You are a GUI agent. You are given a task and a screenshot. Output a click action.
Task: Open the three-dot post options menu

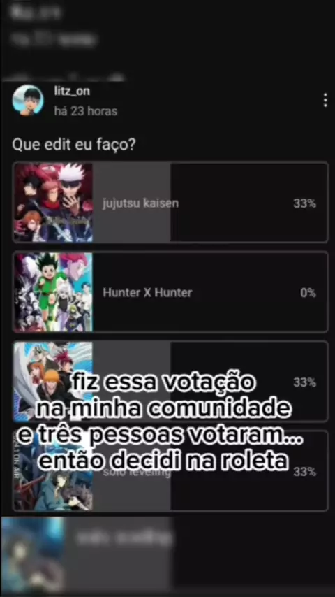coord(325,100)
